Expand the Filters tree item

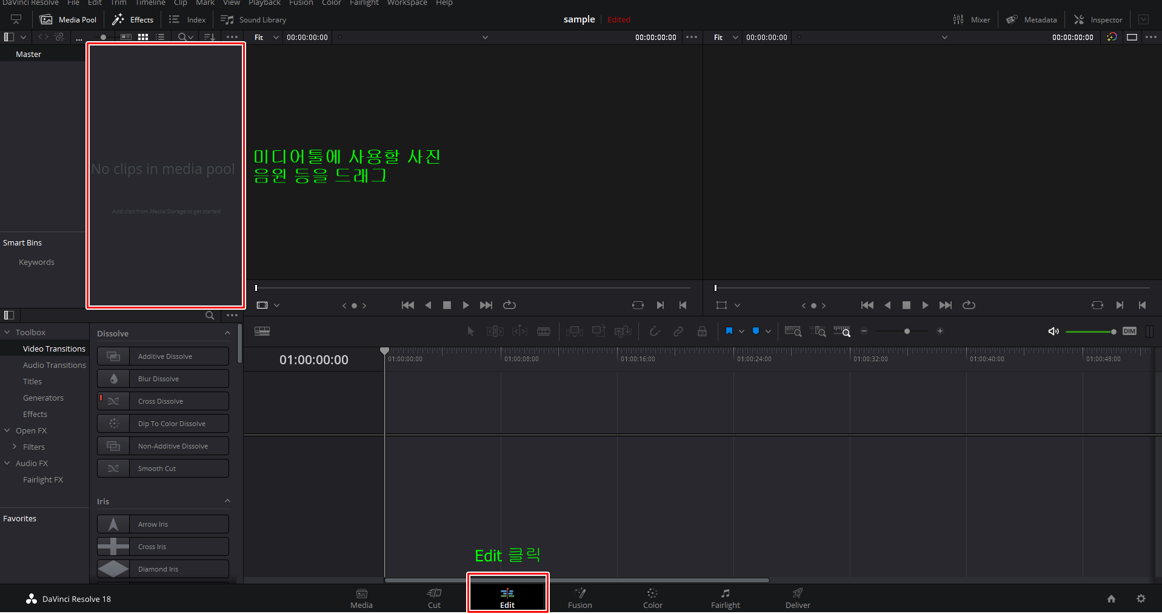15,447
